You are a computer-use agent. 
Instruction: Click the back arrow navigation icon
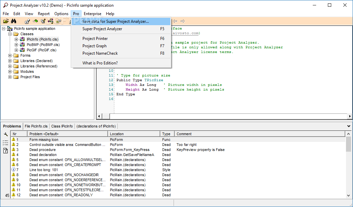click(175, 21)
